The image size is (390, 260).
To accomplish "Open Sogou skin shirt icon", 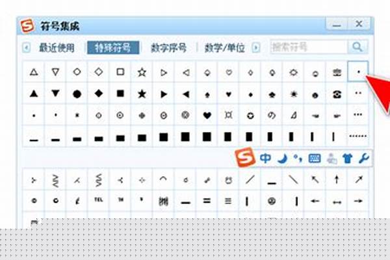I will click(x=348, y=158).
